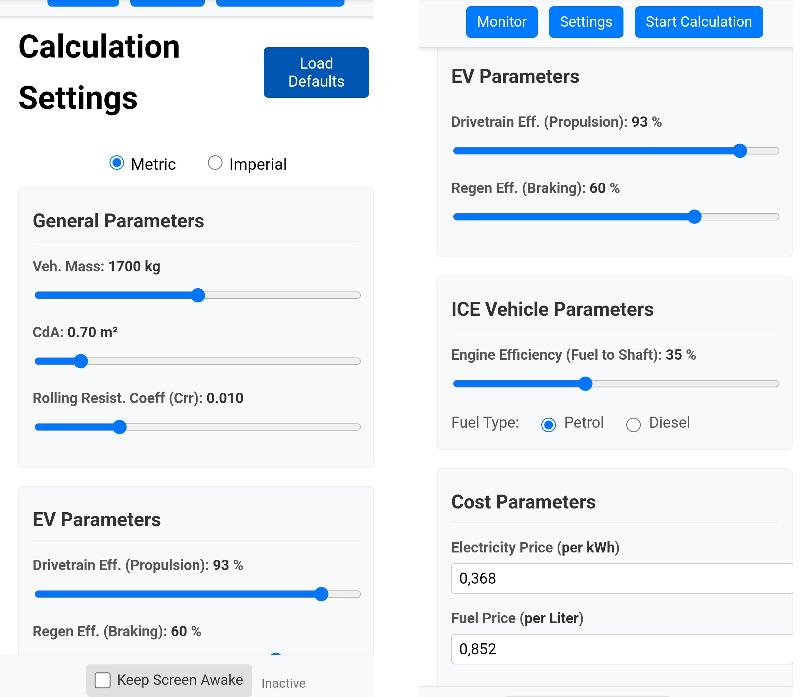
Task: Click the right panel Regen Eff. slider handle
Action: 695,217
